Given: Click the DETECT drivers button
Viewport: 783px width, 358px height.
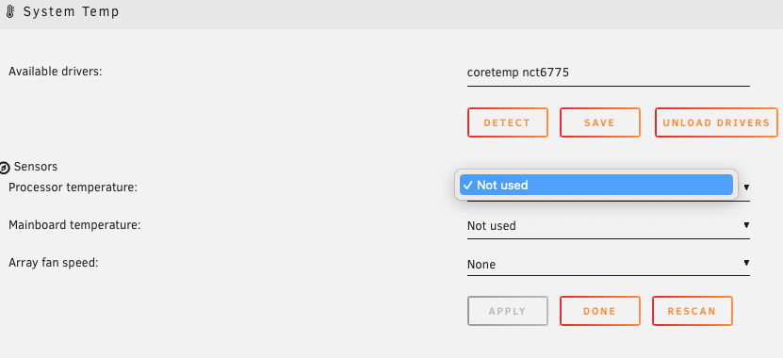Looking at the screenshot, I should point(507,122).
